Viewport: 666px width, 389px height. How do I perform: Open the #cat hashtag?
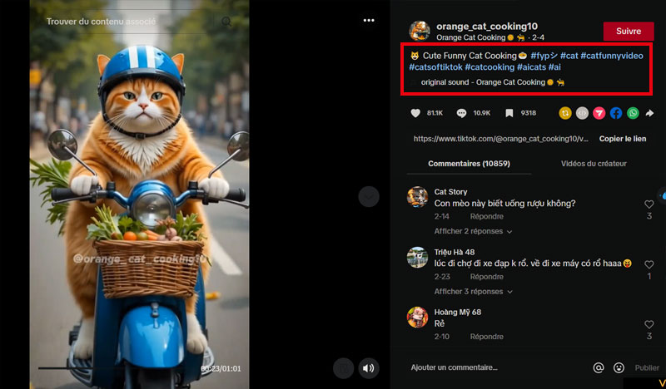569,56
